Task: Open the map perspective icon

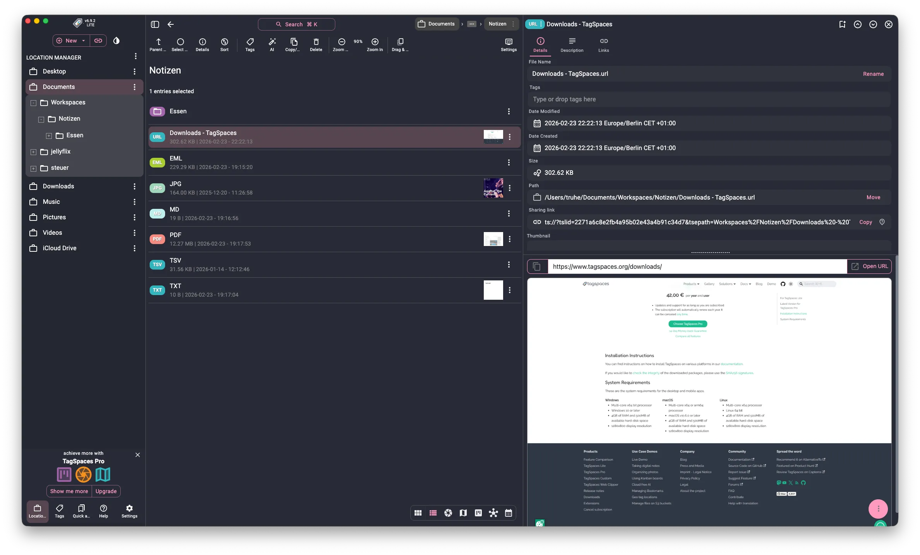Action: click(463, 512)
